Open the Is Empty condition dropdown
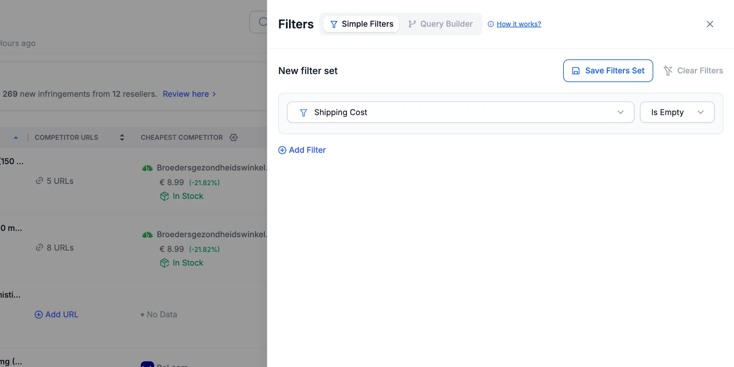The height and width of the screenshot is (367, 734). tap(677, 112)
